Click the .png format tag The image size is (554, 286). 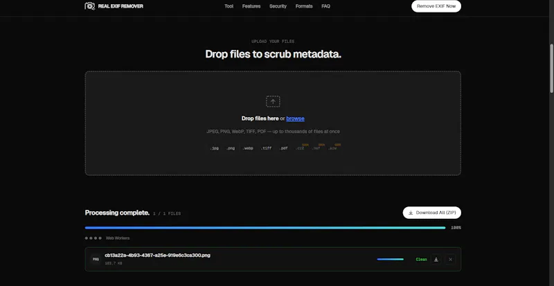click(x=231, y=148)
